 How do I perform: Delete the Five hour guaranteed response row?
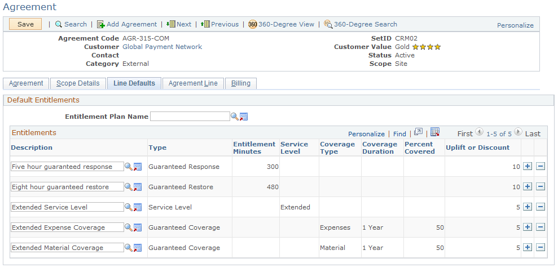[540, 167]
